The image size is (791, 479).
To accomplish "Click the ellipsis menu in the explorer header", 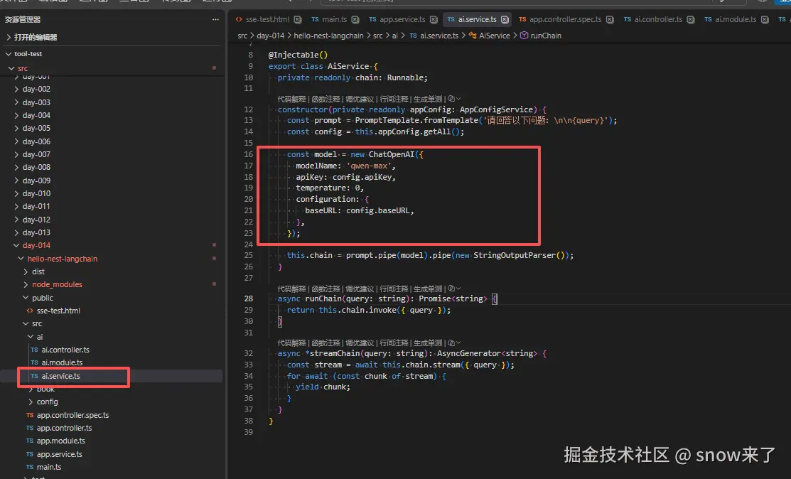I will pyautogui.click(x=215, y=20).
